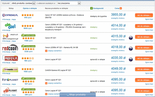This screenshot has height=97, width=155.
Task: Open the ePlanet shop logo
Action: 10,90
